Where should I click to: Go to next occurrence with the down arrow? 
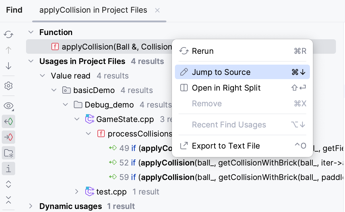click(x=8, y=66)
